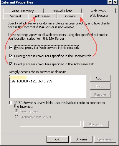Screen dimensions: 119x146
Task: Switch to the Auto Discovery tab
Action: tap(23, 11)
